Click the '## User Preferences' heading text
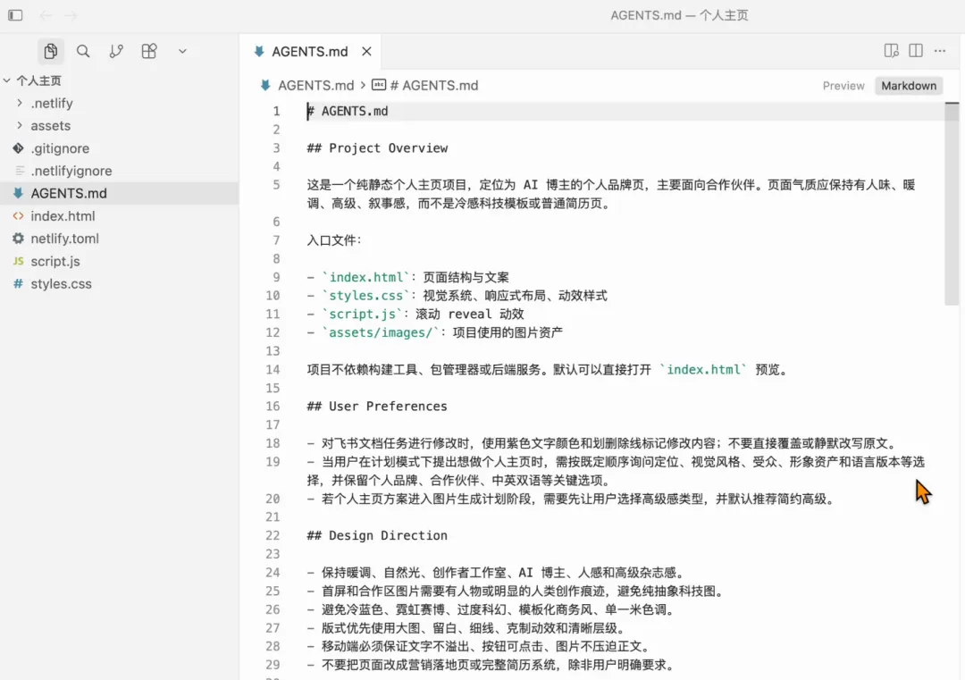The width and height of the screenshot is (965, 680). pyautogui.click(x=377, y=407)
